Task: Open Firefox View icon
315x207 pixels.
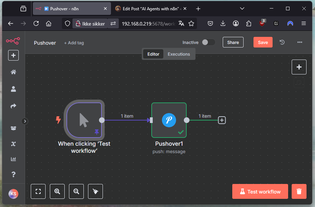Action: (23, 9)
